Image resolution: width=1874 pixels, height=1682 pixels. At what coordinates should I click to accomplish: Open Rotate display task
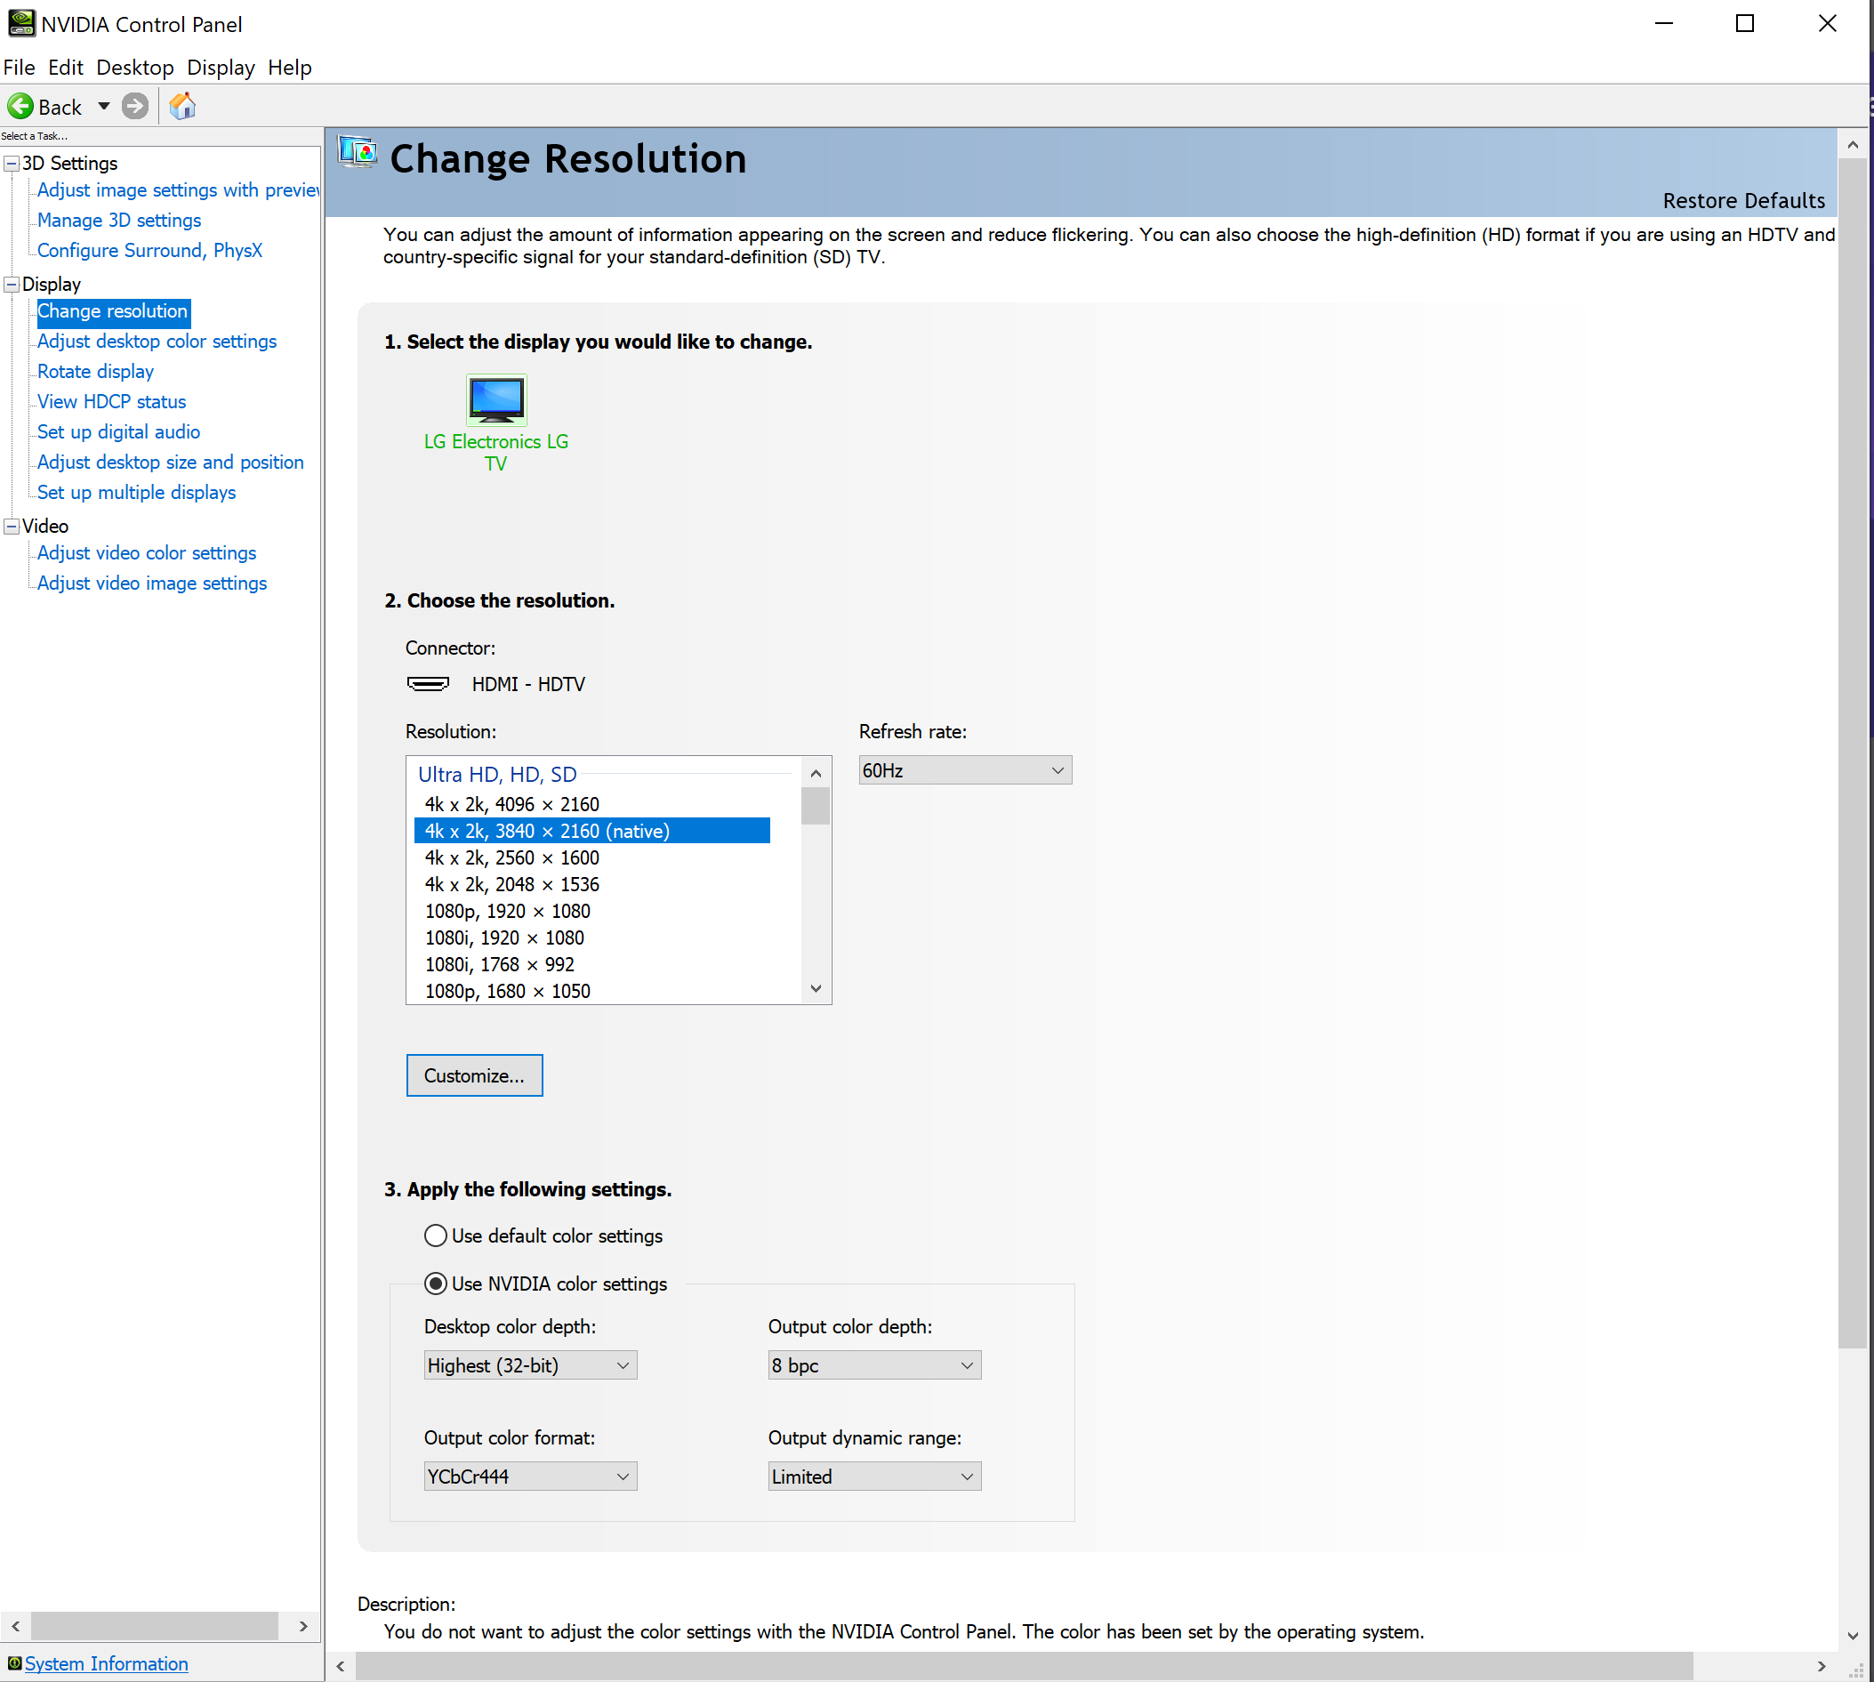click(x=95, y=372)
